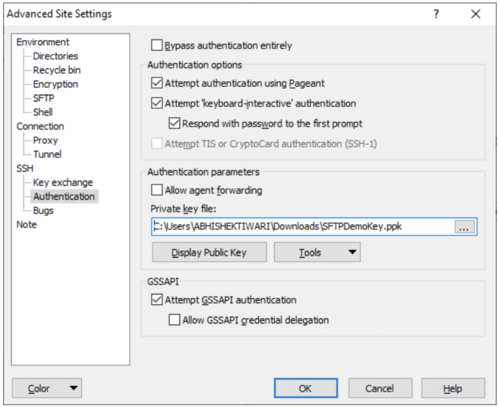Viewport: 498px width, 407px height.
Task: Select Key exchange in the SSH tree
Action: [x=63, y=182]
